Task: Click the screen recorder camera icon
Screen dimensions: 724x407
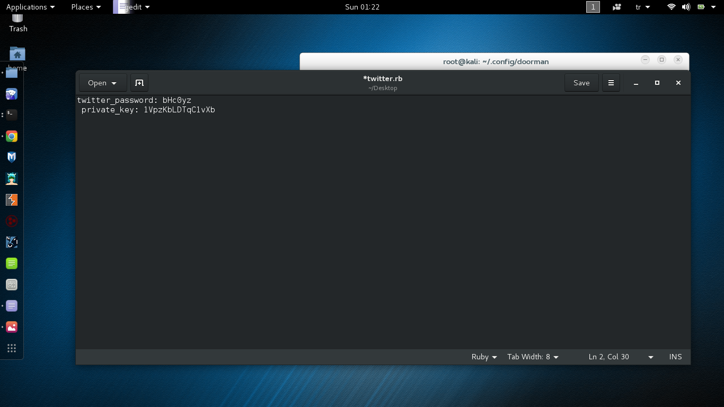Action: [616, 7]
